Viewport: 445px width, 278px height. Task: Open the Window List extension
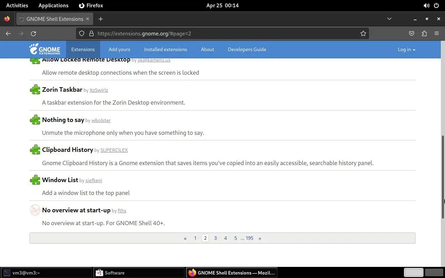pyautogui.click(x=60, y=180)
